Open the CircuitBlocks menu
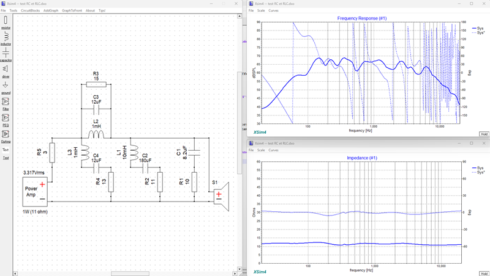The height and width of the screenshot is (276, 490). point(30,10)
